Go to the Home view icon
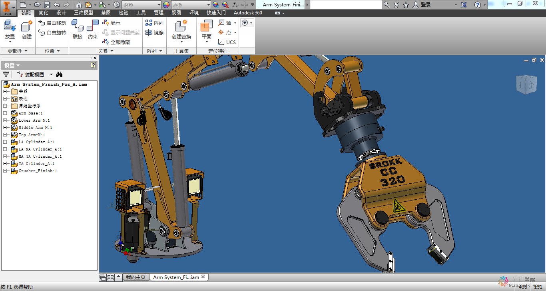The width and height of the screenshot is (546, 291). point(79,5)
